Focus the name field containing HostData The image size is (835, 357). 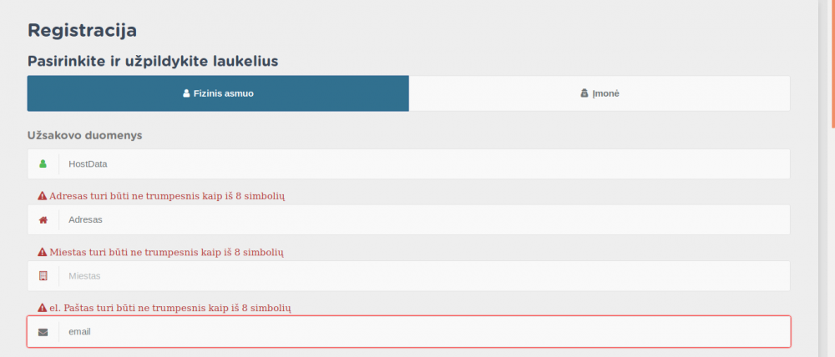pyautogui.click(x=417, y=164)
